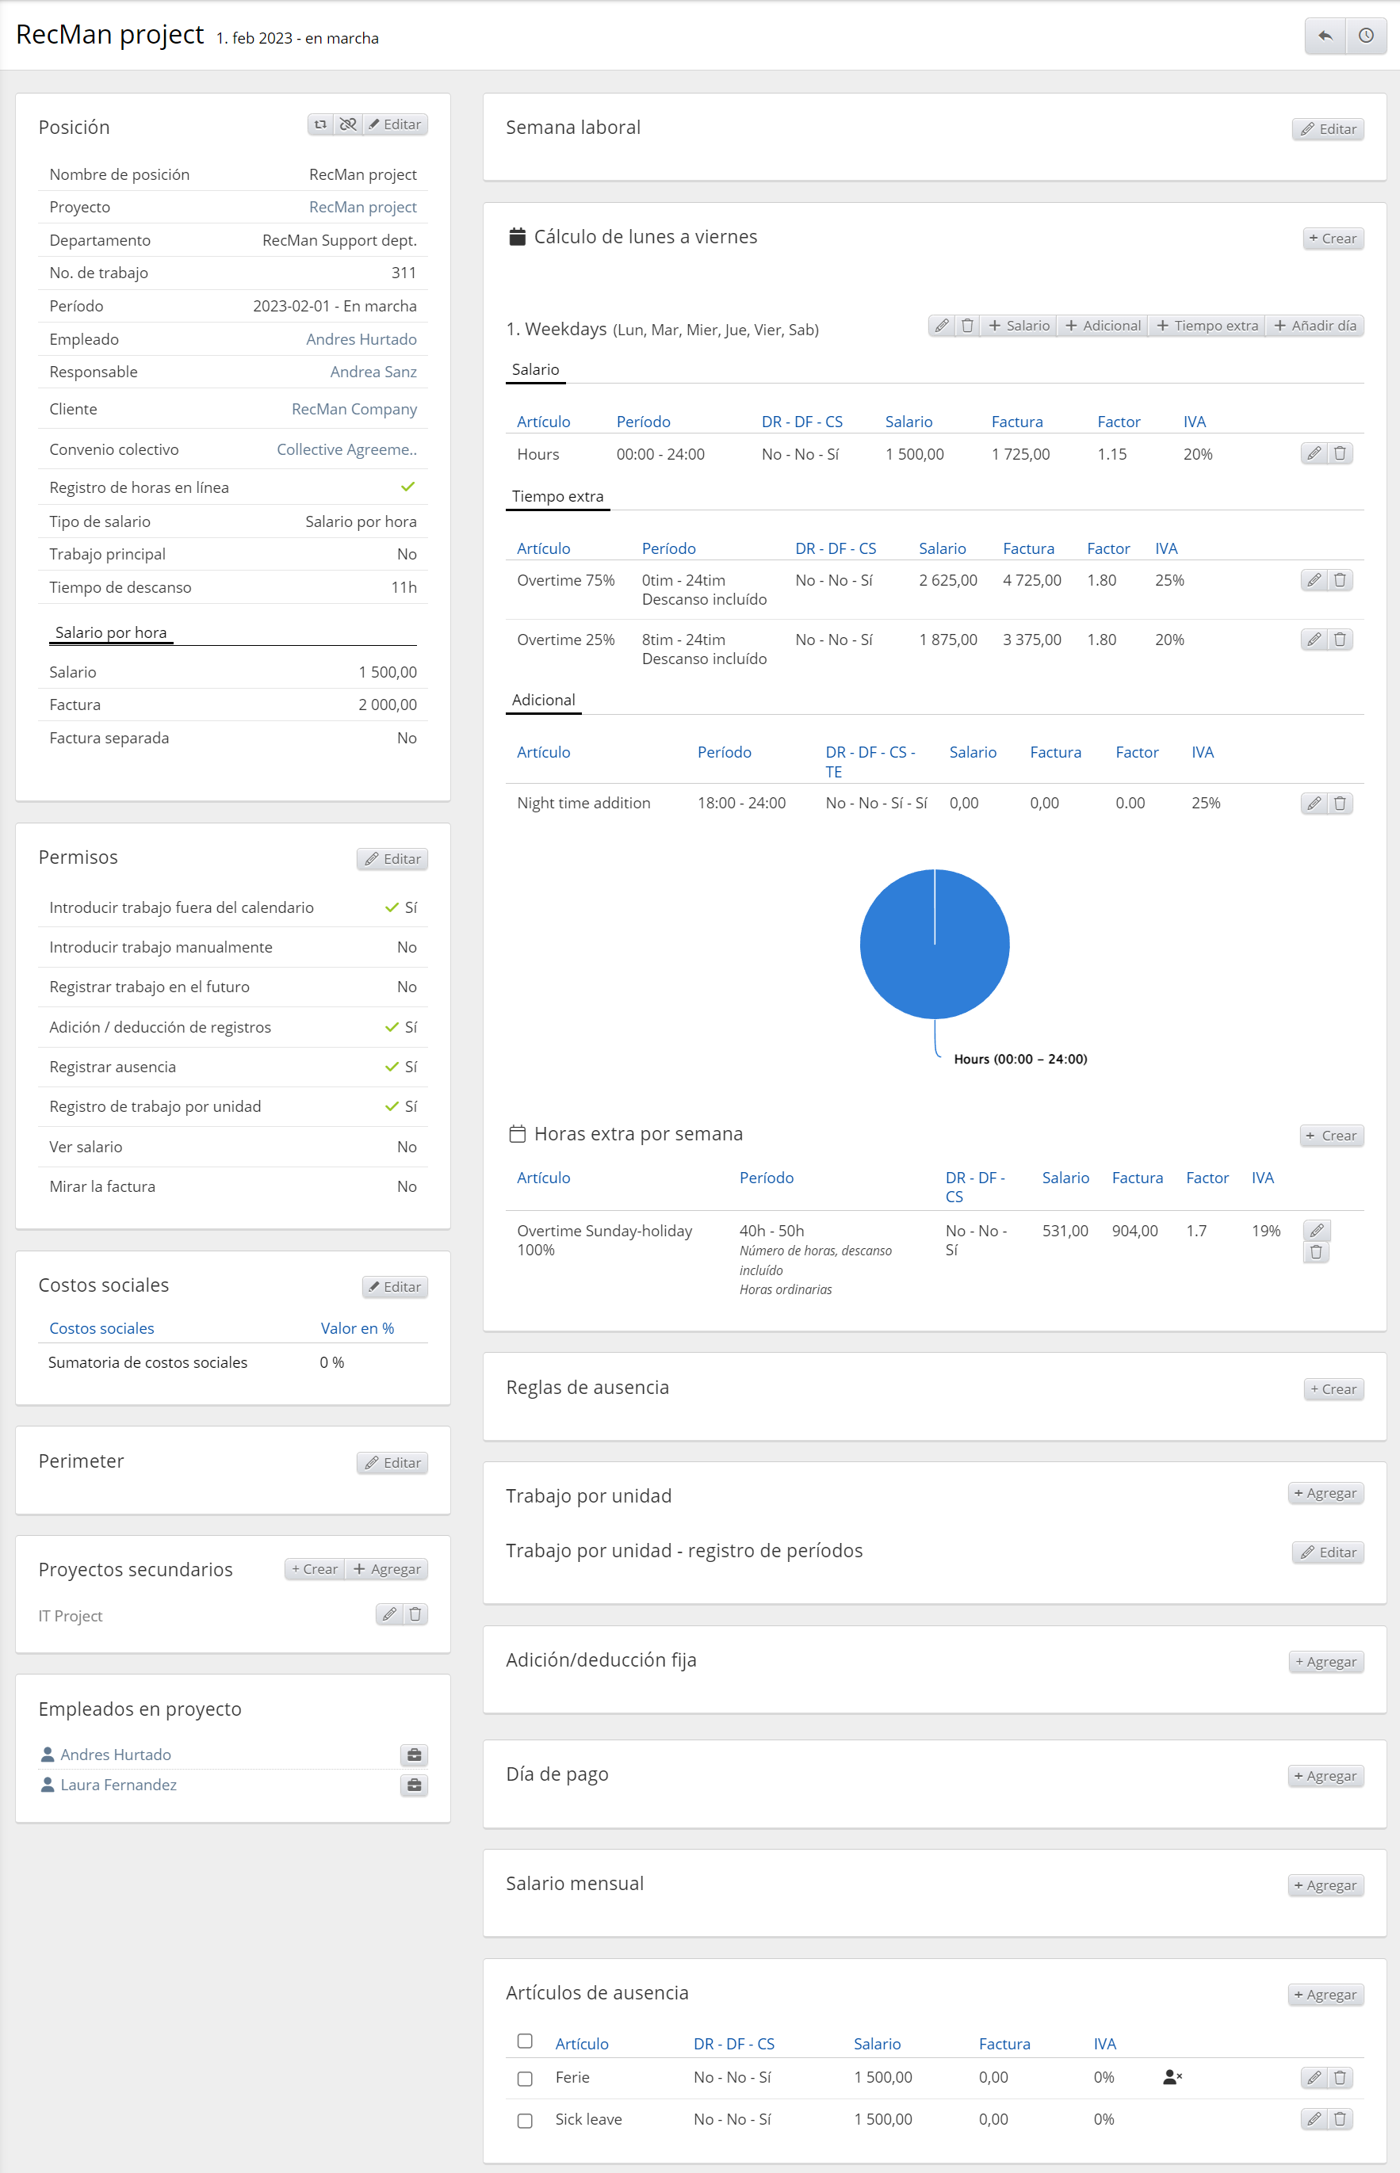This screenshot has width=1400, height=2173.
Task: Delete the IT Project secondary project
Action: (415, 1614)
